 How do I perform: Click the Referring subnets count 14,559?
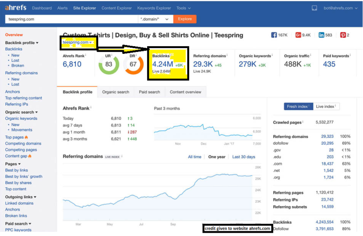[328, 207]
